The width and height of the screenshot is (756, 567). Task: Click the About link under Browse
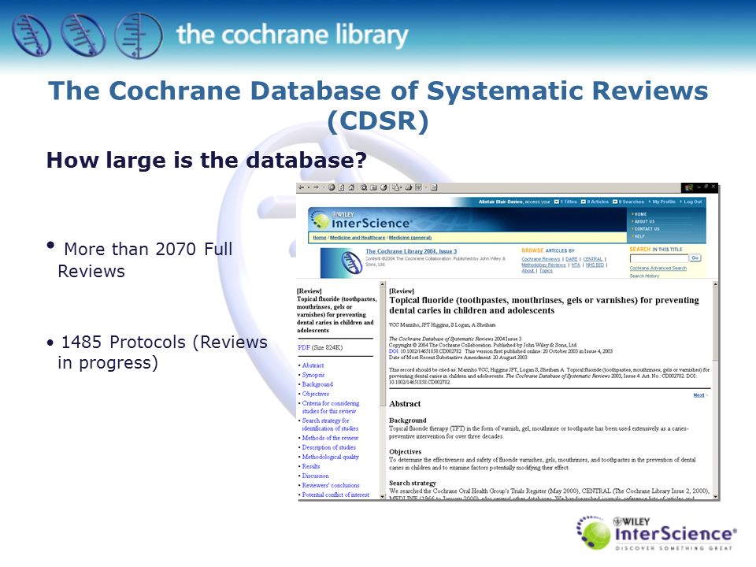click(x=528, y=270)
